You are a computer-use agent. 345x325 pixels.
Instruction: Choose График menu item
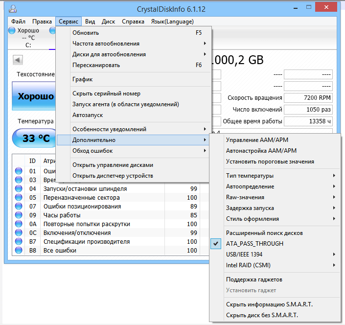133,79
